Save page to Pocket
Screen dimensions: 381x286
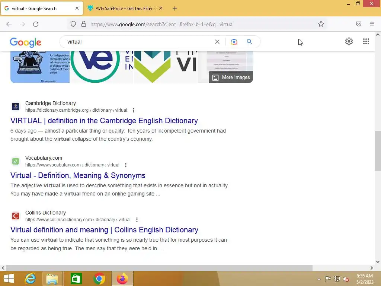point(358,24)
